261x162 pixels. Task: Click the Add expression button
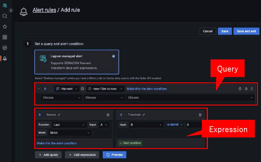[82, 155]
